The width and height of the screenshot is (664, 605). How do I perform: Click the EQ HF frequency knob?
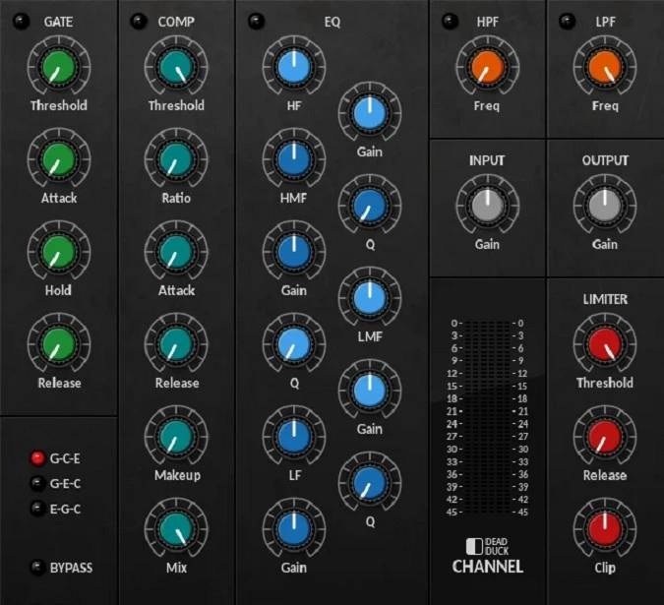(293, 67)
